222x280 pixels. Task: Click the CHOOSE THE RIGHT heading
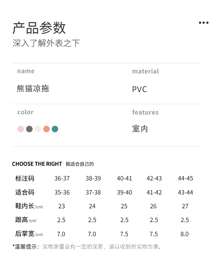pyautogui.click(x=37, y=164)
